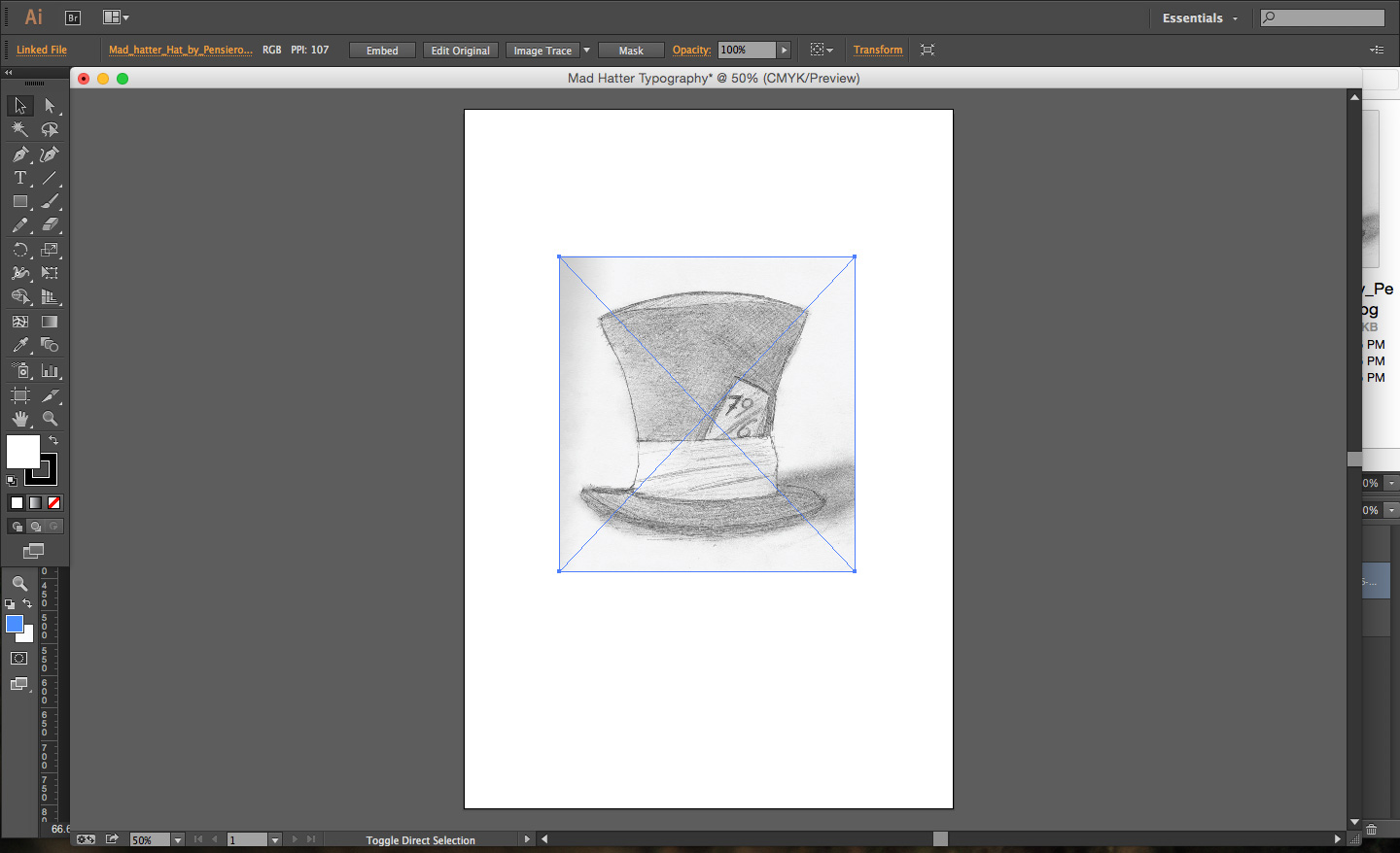Select the Paintbrush tool
Image resolution: width=1400 pixels, height=853 pixels.
coord(50,201)
